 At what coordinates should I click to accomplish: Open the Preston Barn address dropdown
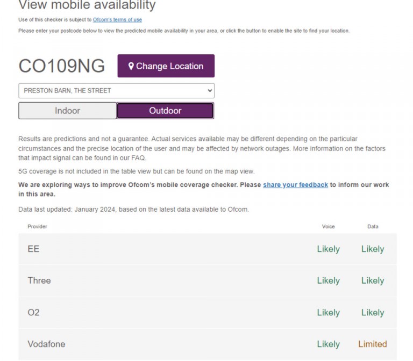click(116, 90)
